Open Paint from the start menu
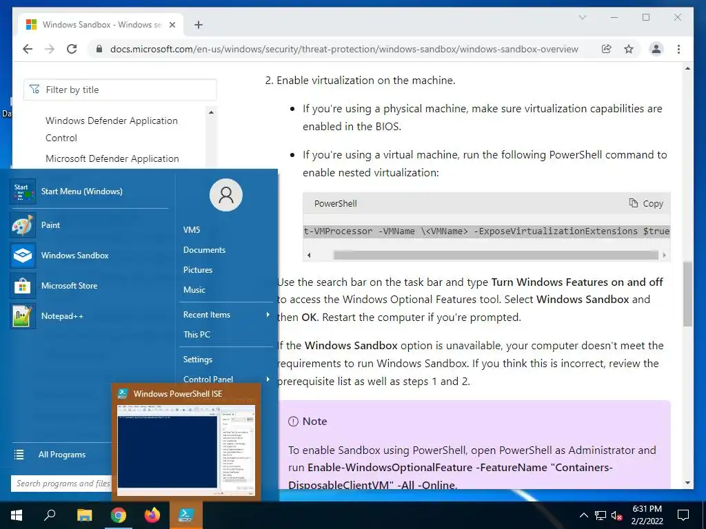The image size is (706, 529). (89, 225)
